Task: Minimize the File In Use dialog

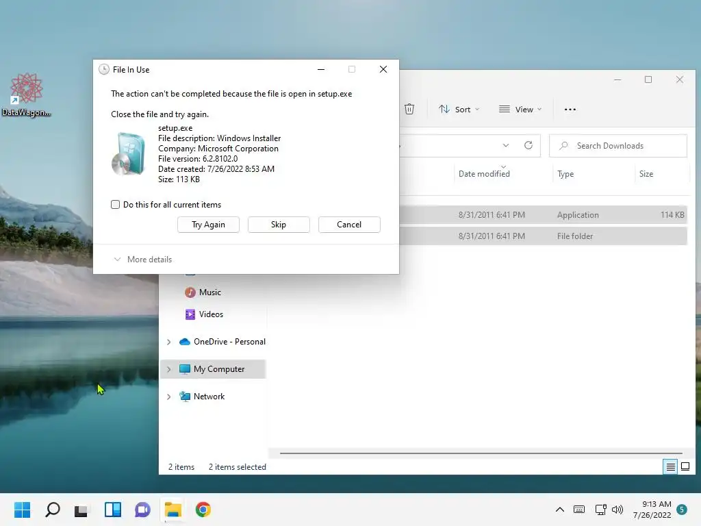Action: (321, 69)
